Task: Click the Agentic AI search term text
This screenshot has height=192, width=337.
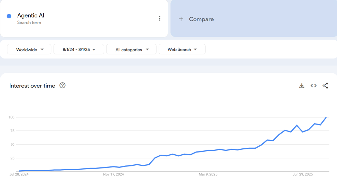Action: coord(31,16)
